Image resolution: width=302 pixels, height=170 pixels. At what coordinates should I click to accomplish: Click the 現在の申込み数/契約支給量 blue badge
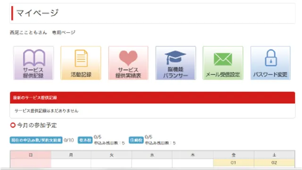pos(36,140)
